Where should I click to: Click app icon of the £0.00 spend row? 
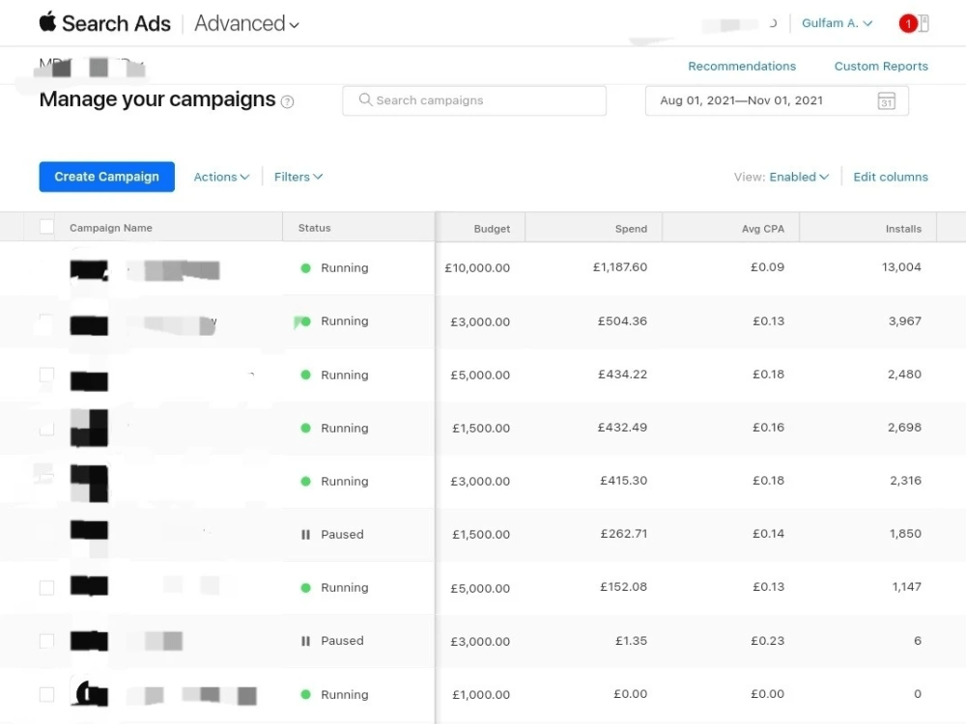[91, 693]
